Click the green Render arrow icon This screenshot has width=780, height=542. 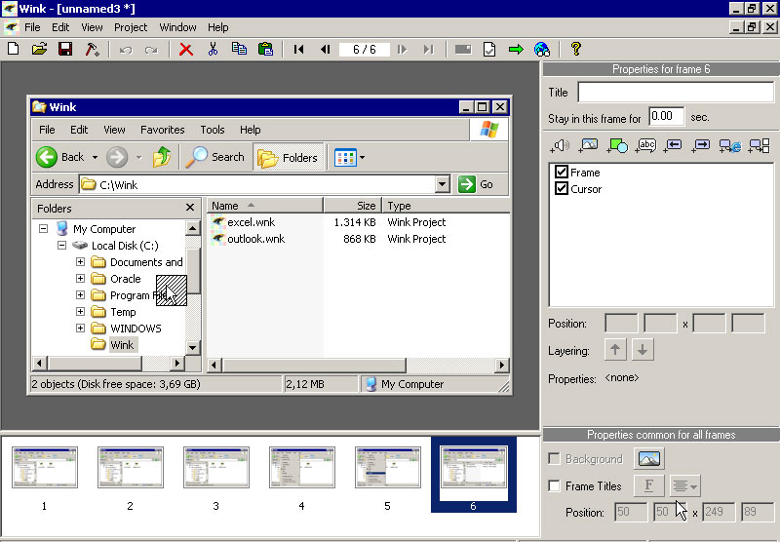(516, 49)
